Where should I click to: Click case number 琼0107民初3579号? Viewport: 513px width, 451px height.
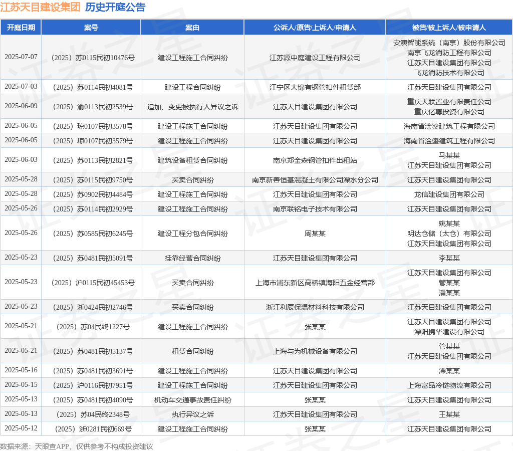pyautogui.click(x=93, y=141)
